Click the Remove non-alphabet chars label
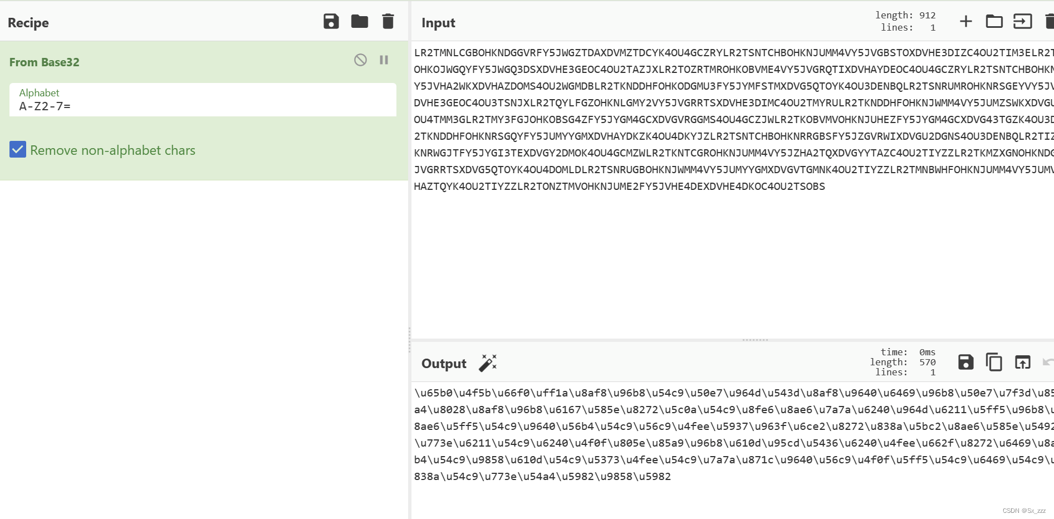1054x519 pixels. click(113, 150)
